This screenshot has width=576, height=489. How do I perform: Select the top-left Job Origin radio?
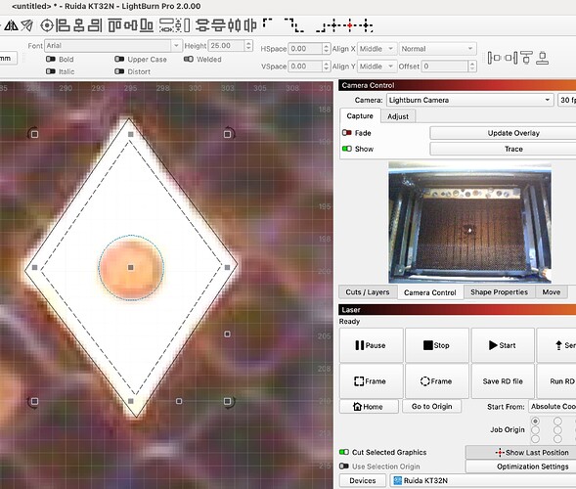pos(535,421)
